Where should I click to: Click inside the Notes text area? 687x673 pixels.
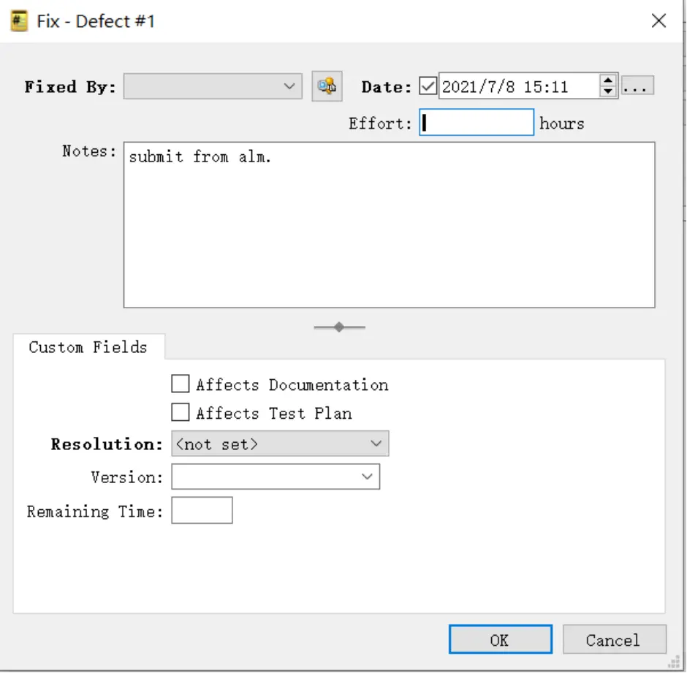click(389, 225)
